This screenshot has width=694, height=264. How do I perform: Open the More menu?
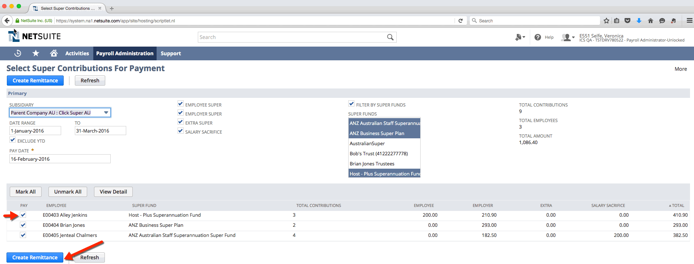coord(681,69)
